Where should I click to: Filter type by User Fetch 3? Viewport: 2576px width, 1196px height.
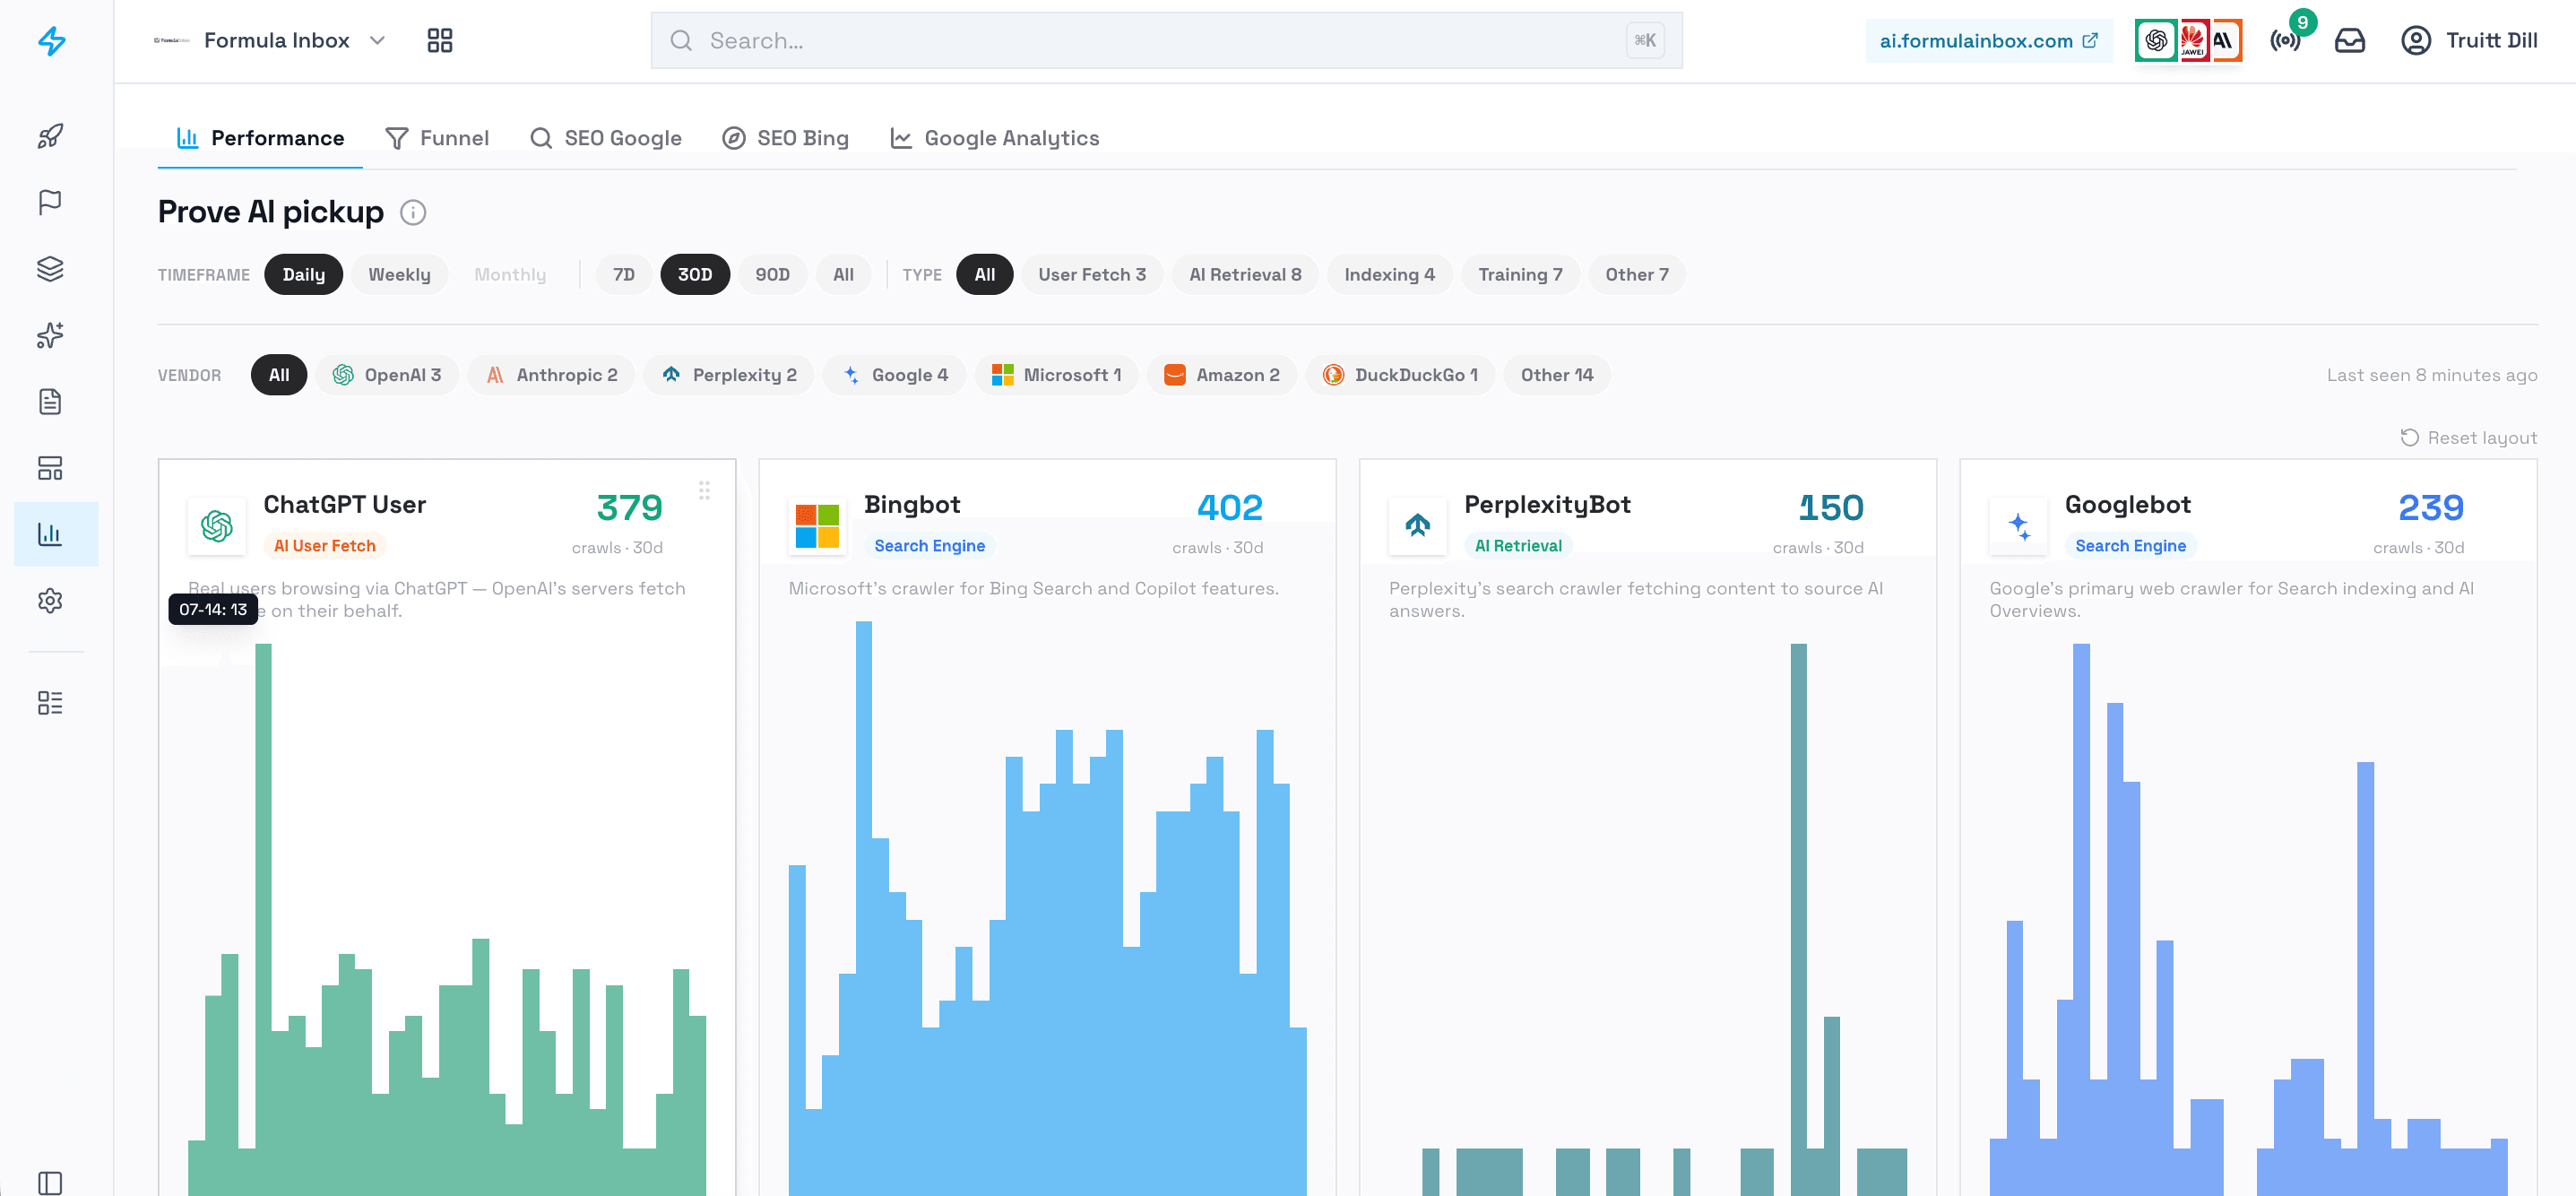pos(1092,275)
